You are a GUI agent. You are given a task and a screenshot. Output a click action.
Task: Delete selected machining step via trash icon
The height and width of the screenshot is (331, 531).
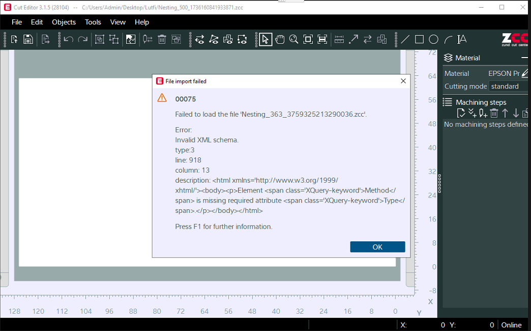(x=494, y=113)
